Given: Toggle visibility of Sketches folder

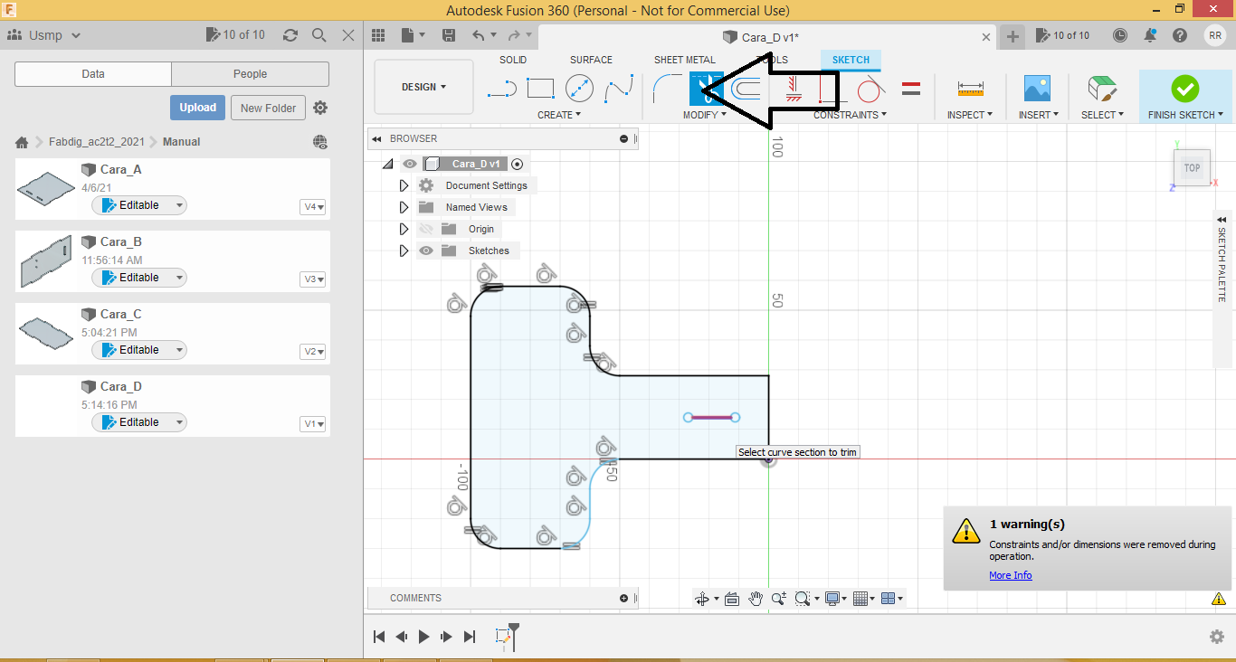Looking at the screenshot, I should [426, 251].
